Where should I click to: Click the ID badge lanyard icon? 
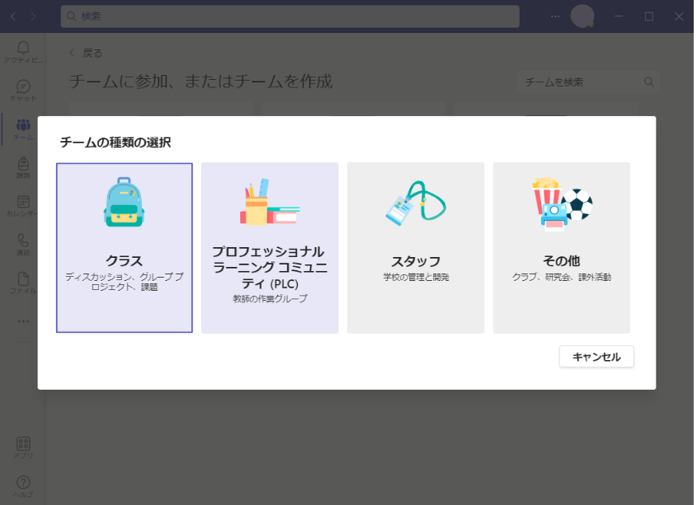coord(416,203)
